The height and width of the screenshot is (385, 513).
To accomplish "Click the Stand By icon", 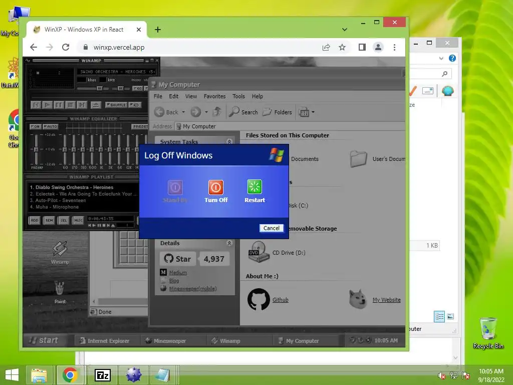I will (x=175, y=187).
